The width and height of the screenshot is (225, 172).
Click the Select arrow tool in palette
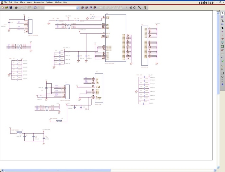pyautogui.click(x=222, y=13)
